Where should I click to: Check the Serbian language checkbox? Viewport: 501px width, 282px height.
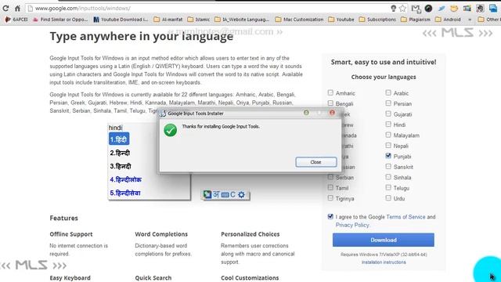[330, 177]
